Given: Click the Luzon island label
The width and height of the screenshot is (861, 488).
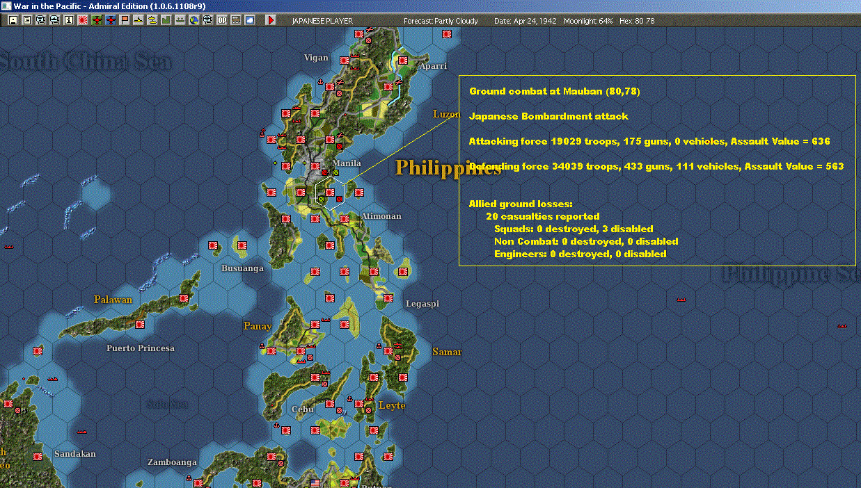Looking at the screenshot, I should point(446,114).
